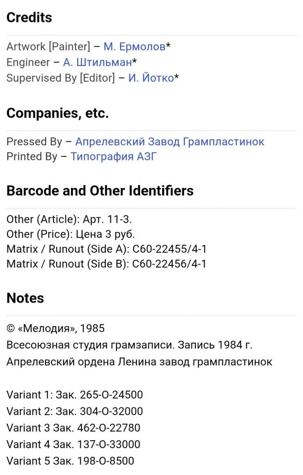The image size is (303, 475).
Task: Click the Variant 2 Зак. 304-О-32000 line
Action: [75, 411]
